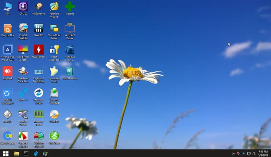
Task: Launch Dism++ gears icon
Action: coord(23,95)
